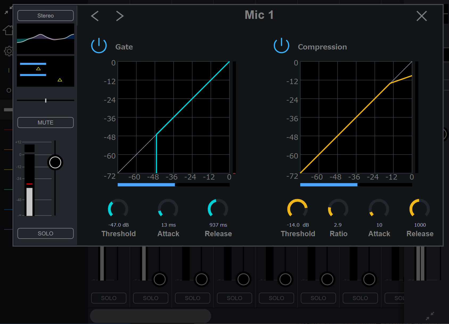
Task: Toggle the Gate power icon
Action: point(99,45)
